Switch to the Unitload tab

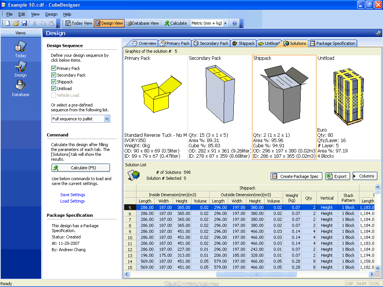269,43
